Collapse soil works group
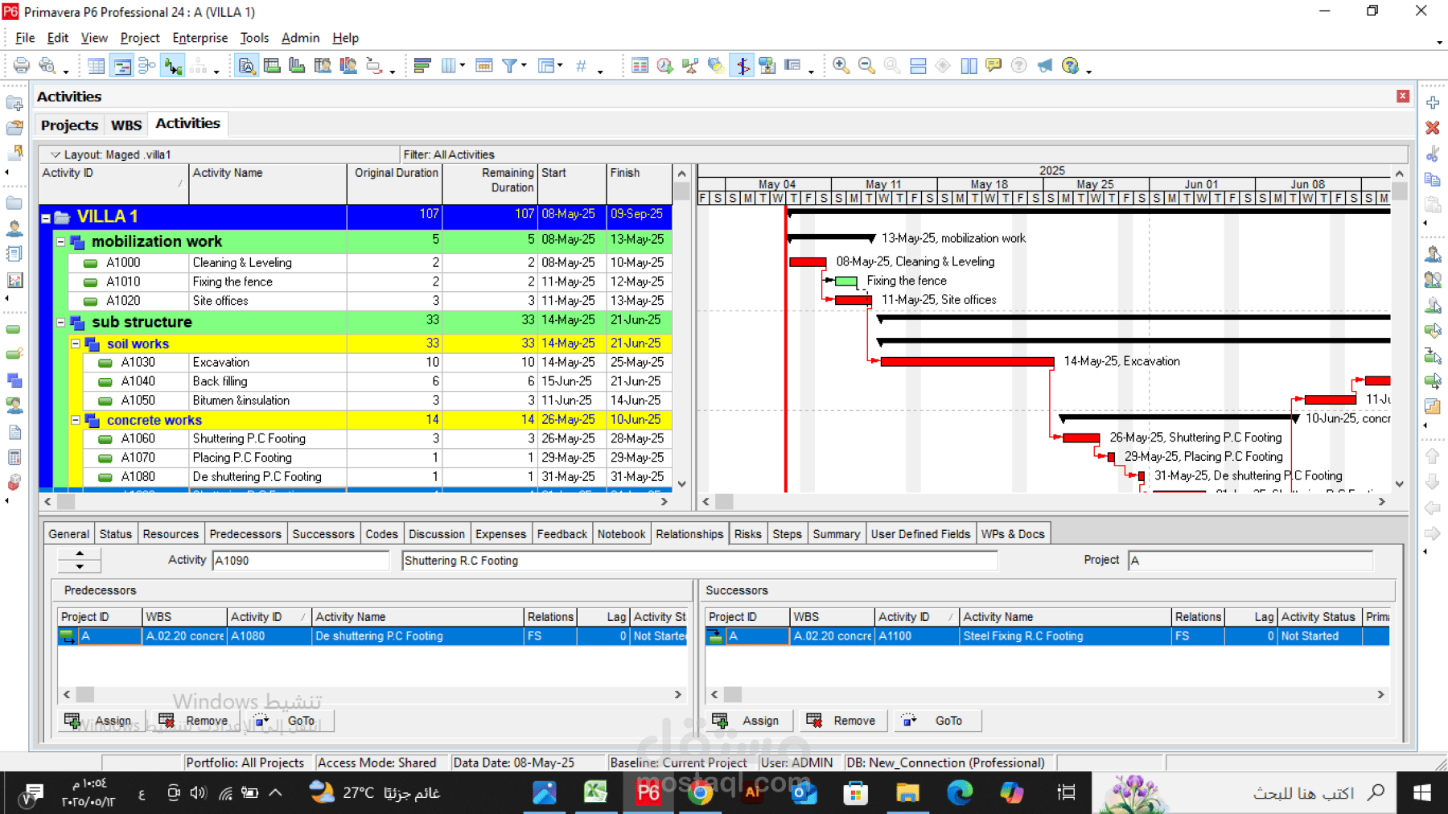The width and height of the screenshot is (1448, 814). (76, 343)
